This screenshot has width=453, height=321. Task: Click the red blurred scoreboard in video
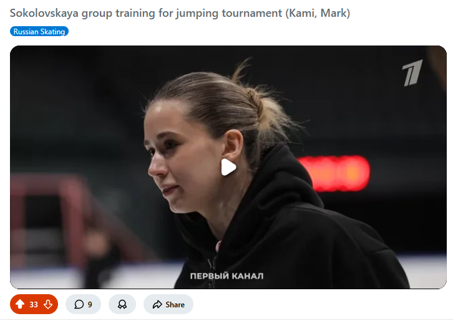pyautogui.click(x=335, y=173)
